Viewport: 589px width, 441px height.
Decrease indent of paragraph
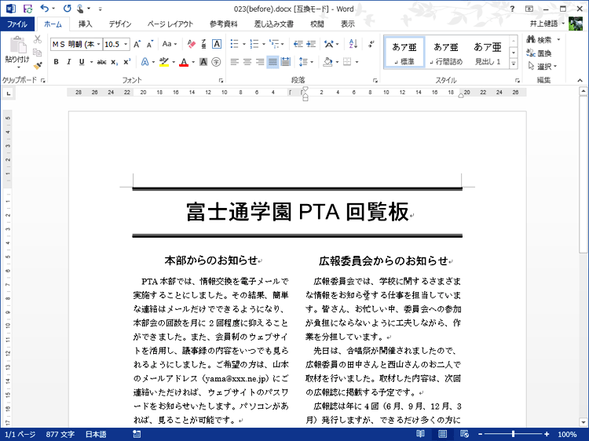298,44
